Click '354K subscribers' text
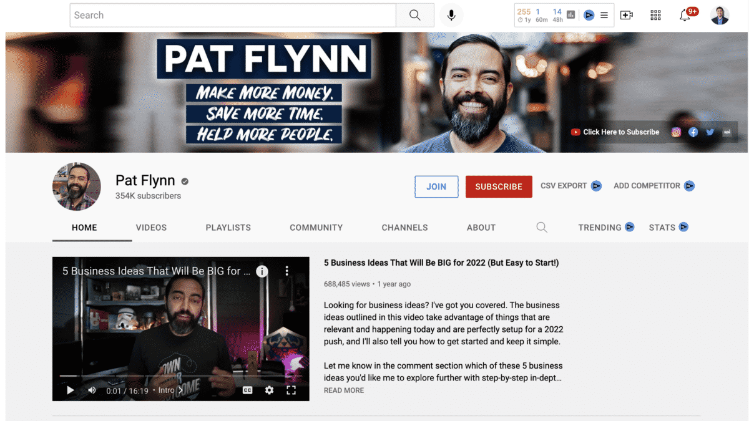 click(148, 196)
